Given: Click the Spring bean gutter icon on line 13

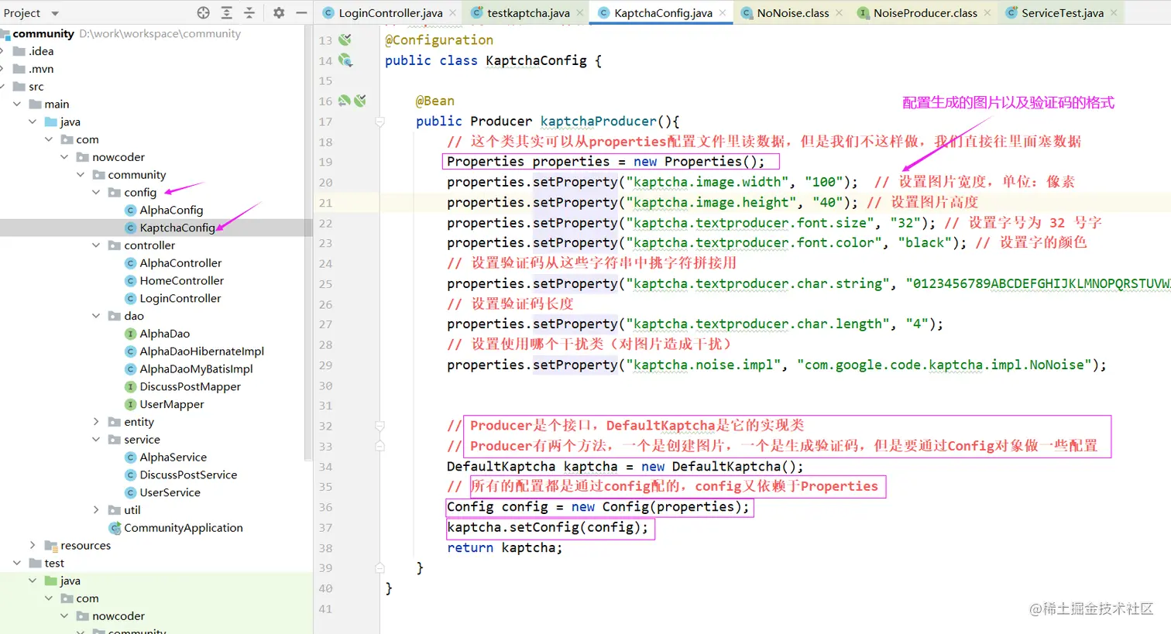Looking at the screenshot, I should (345, 39).
